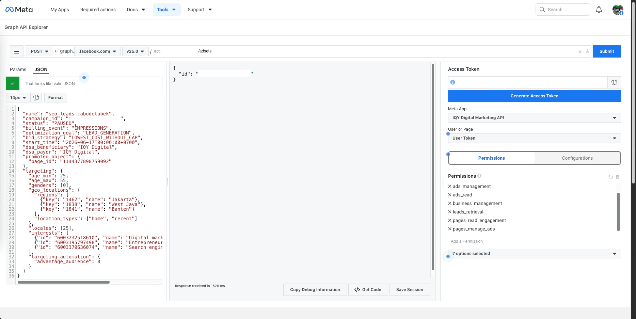Click the green valid JSON checkmark
This screenshot has height=319, width=636.
[x=13, y=83]
